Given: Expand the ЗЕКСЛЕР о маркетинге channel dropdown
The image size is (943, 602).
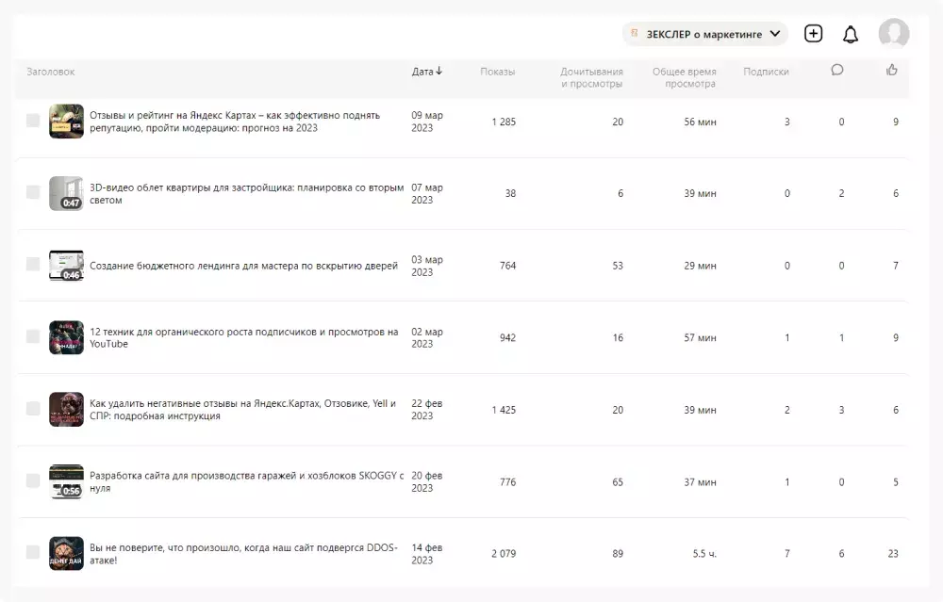Looking at the screenshot, I should (x=774, y=34).
